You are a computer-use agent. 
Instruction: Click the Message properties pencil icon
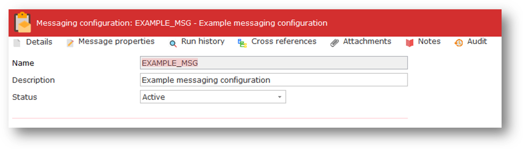click(x=70, y=43)
